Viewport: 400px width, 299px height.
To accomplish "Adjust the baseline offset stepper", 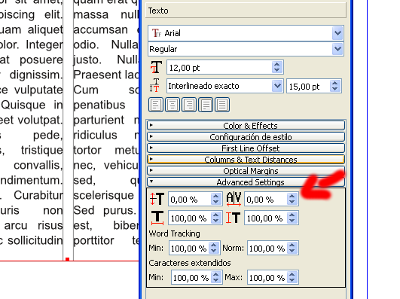I will click(x=215, y=199).
